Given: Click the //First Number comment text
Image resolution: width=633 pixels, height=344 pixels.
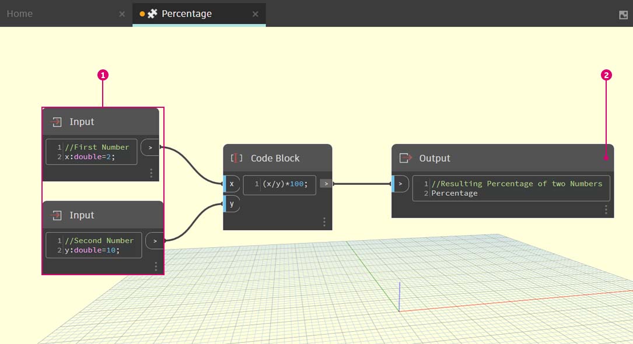Looking at the screenshot, I should point(97,147).
